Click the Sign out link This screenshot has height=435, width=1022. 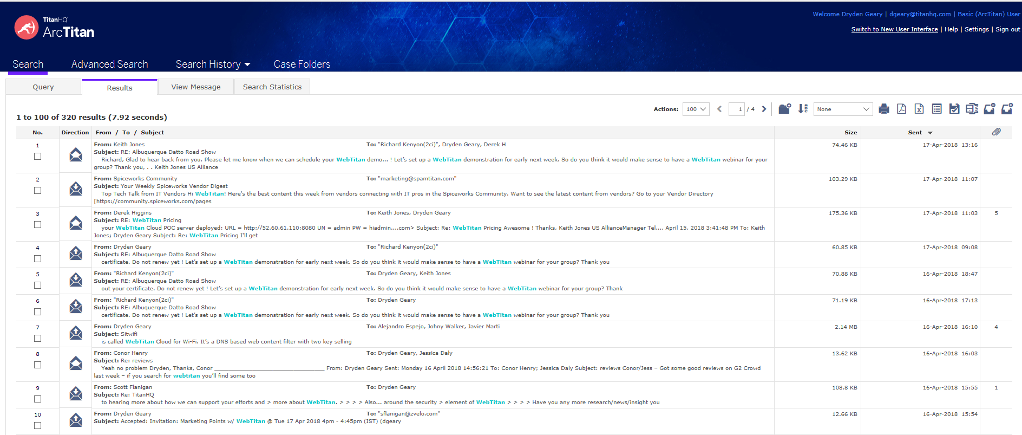1007,29
